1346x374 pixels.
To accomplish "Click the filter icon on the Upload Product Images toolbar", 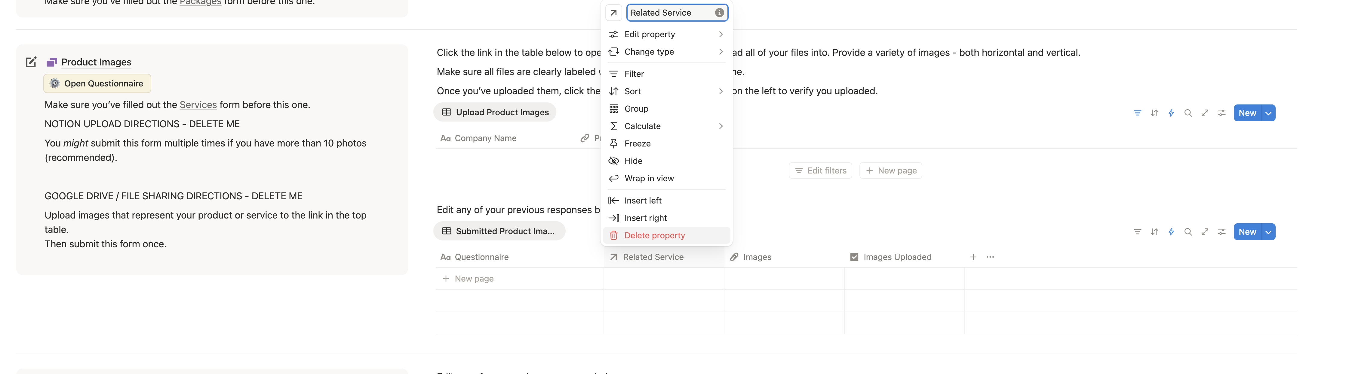I will pyautogui.click(x=1137, y=113).
